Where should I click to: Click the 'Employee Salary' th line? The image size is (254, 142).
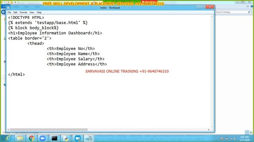click(76, 59)
